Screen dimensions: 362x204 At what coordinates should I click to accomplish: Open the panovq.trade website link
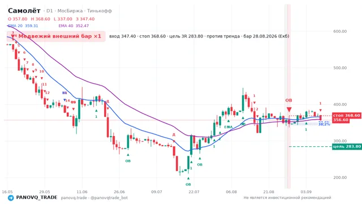pos(74,198)
